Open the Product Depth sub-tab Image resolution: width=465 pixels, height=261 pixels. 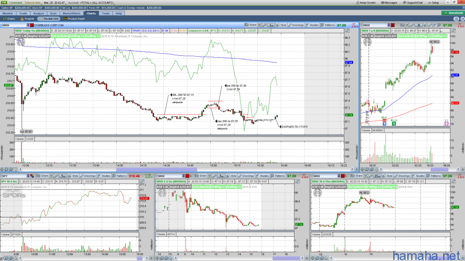tap(75, 19)
